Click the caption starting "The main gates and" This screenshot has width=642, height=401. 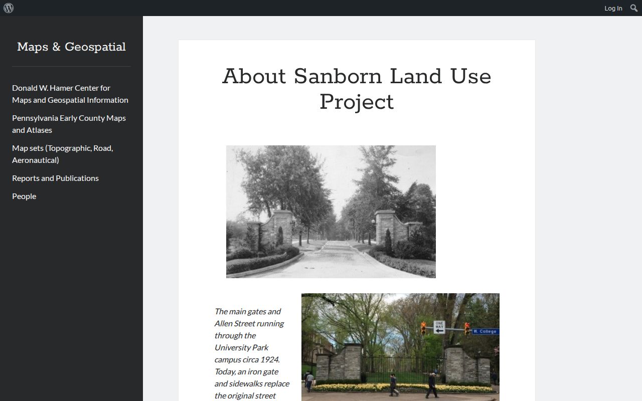(252, 353)
